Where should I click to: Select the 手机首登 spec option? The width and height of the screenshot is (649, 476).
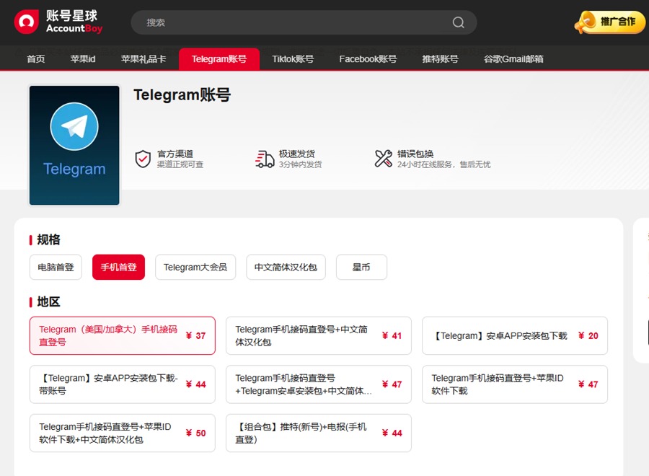pos(118,268)
